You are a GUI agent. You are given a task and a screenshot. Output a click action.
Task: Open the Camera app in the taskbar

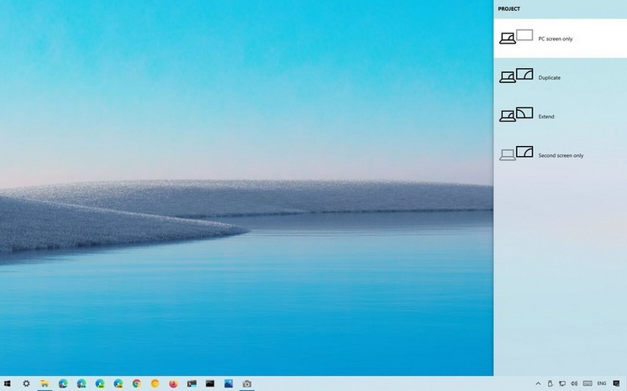click(x=247, y=383)
